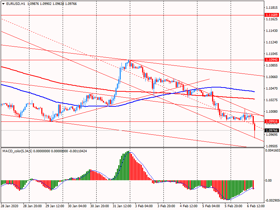280x210 pixels.
Task: Click the 5 Feb 04:00 time label
Action: click(211, 206)
